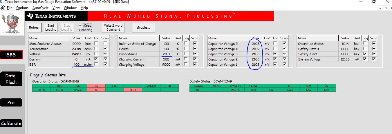This screenshot has width=392, height=134.
Task: Toggle the Keep Scanning checkbox
Action: [80, 25]
